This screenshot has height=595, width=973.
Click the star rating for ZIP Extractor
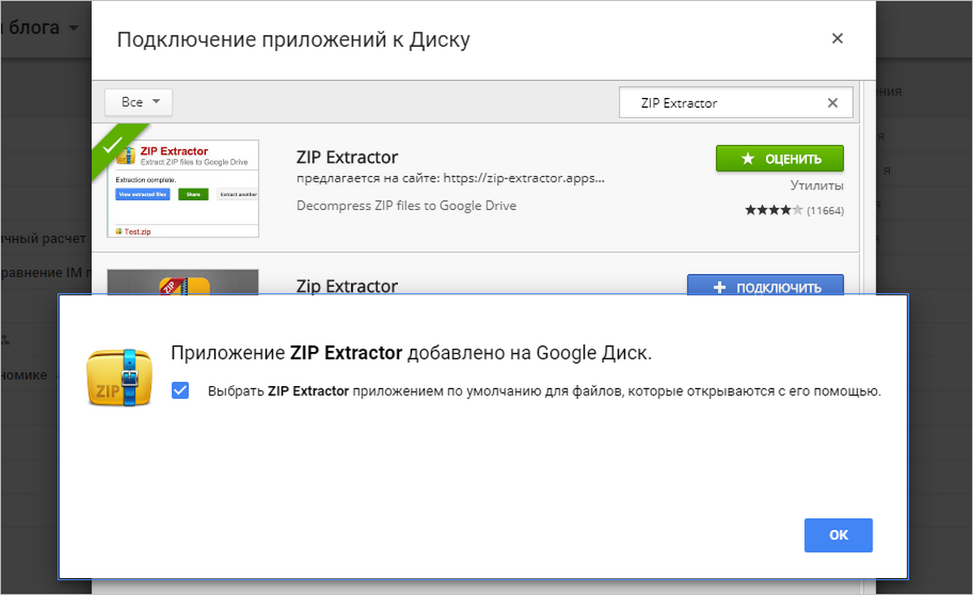(x=774, y=211)
